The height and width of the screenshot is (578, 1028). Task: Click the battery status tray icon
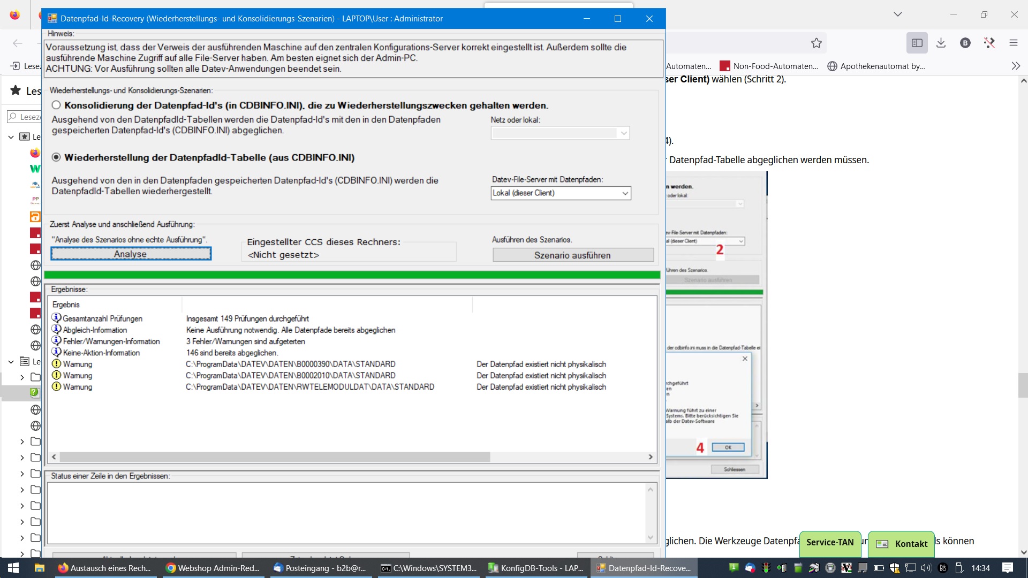(x=879, y=568)
